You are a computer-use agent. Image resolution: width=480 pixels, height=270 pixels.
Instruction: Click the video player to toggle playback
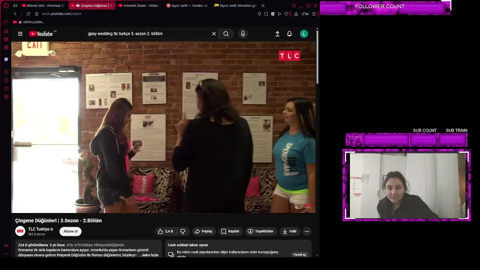tap(163, 127)
